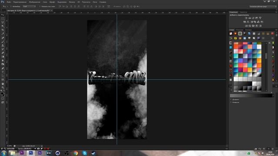Image resolution: width=278 pixels, height=156 pixels.
Task: Select the Lasso tool
Action: point(3,23)
